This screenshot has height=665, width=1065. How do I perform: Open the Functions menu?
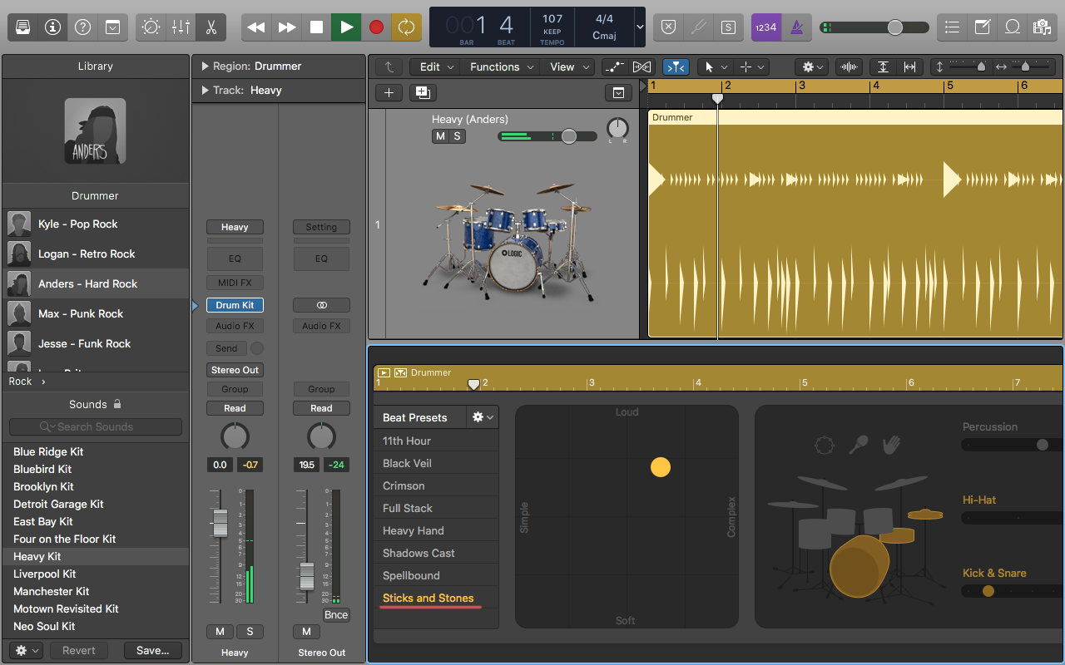pyautogui.click(x=501, y=66)
